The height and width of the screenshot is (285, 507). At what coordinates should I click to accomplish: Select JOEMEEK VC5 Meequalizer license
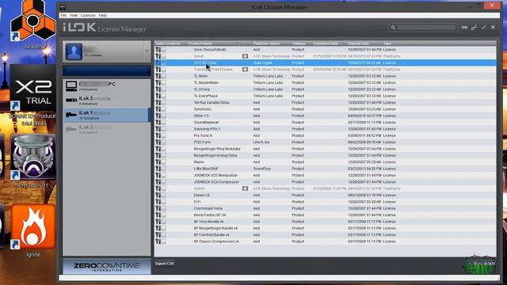(x=326, y=175)
